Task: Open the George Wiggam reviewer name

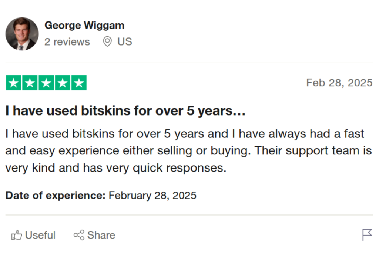Action: [x=84, y=25]
